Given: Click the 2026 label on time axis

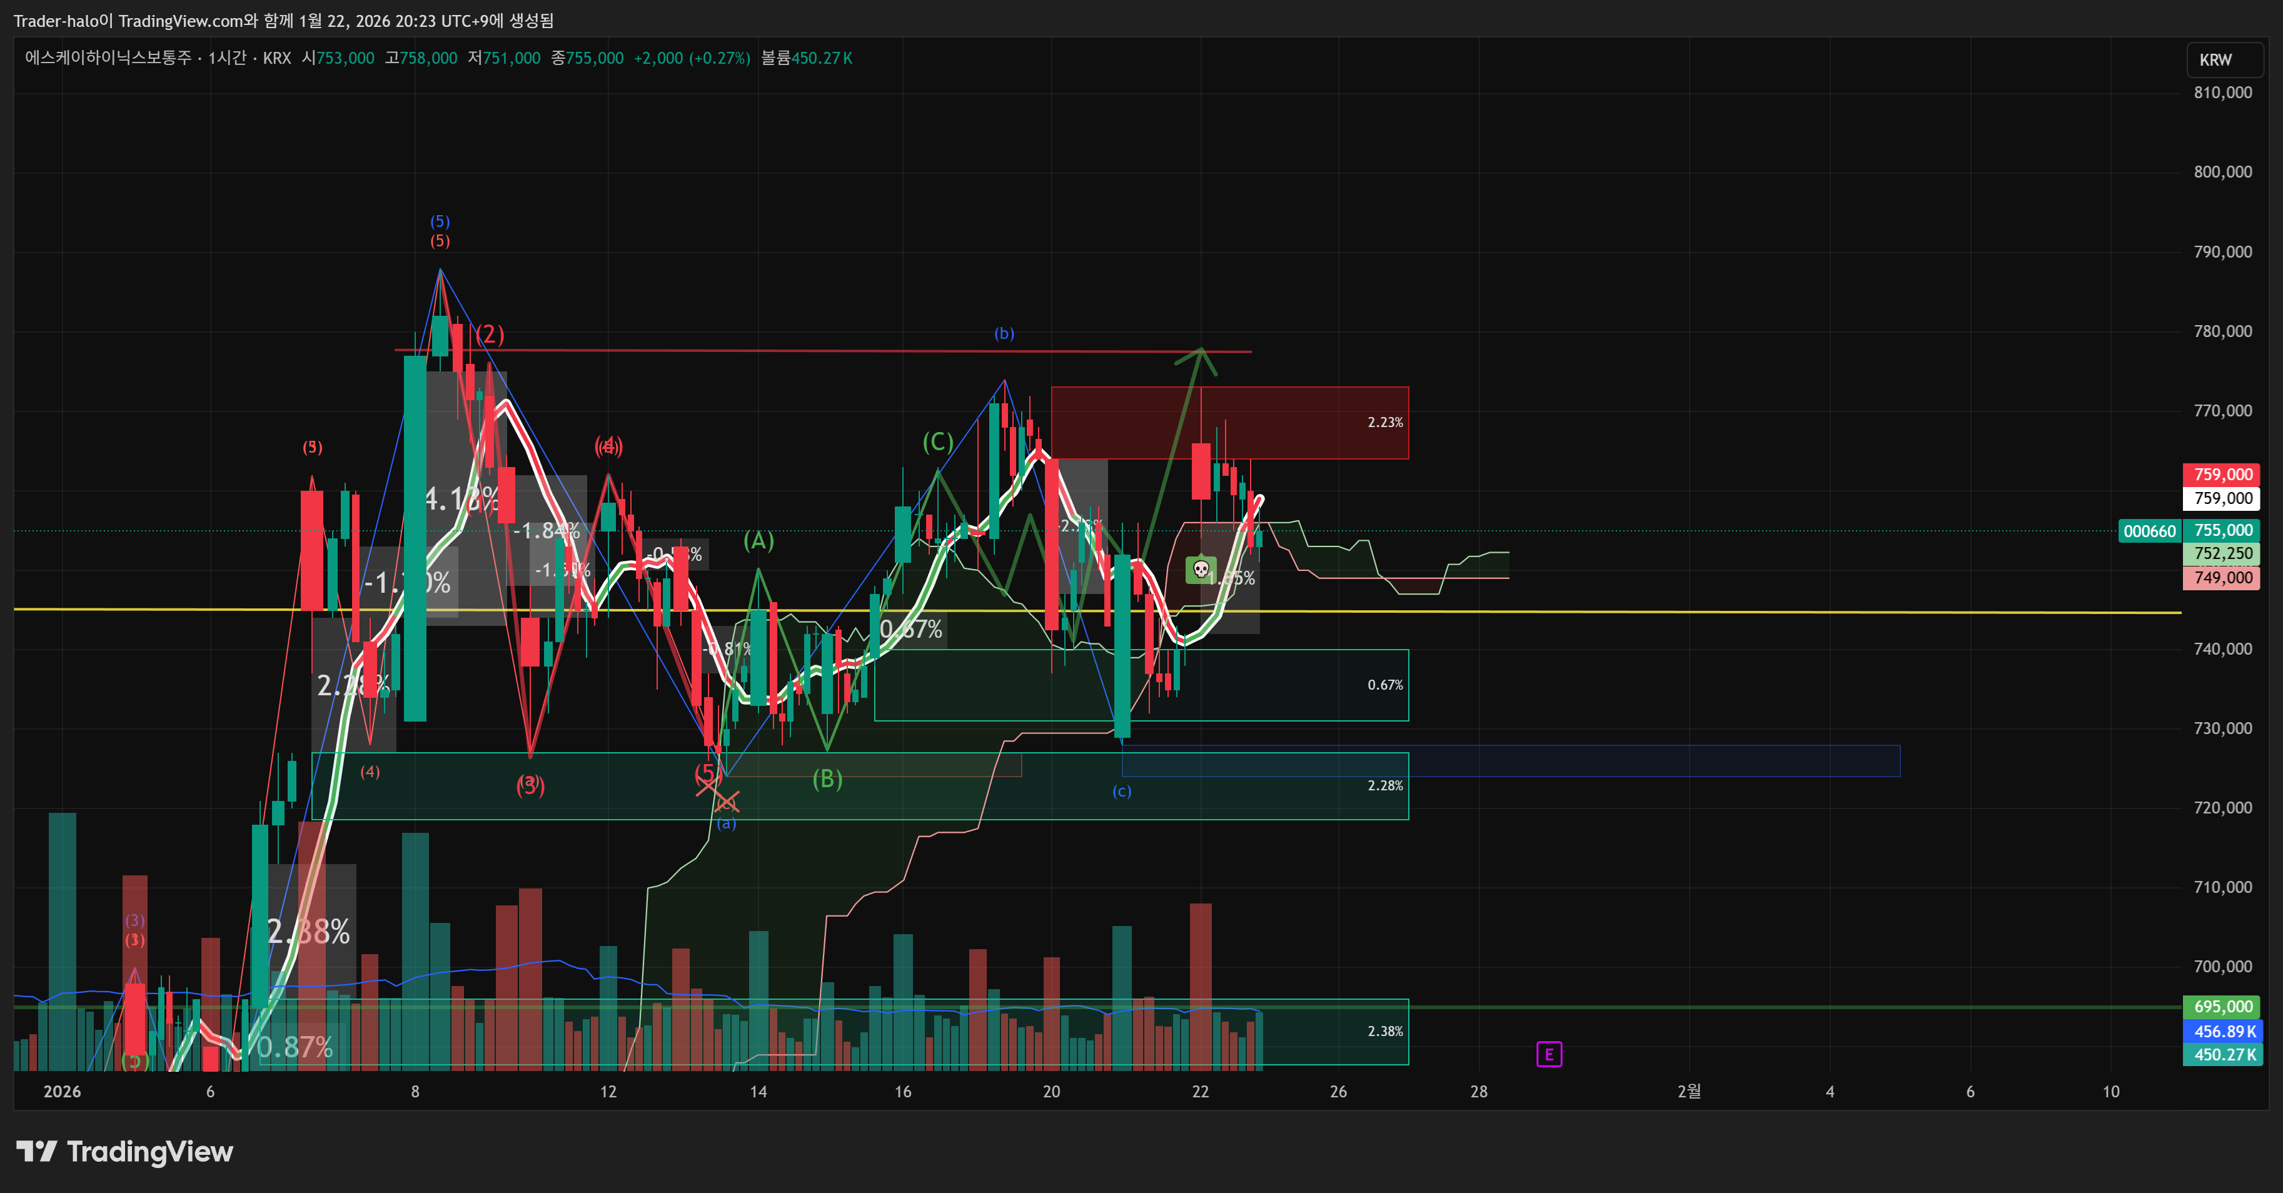Looking at the screenshot, I should tap(62, 1092).
